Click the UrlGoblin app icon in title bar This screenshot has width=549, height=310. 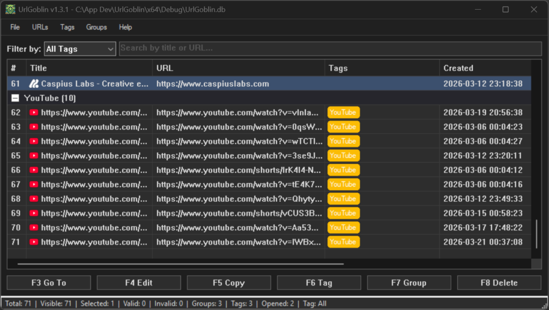tap(10, 10)
